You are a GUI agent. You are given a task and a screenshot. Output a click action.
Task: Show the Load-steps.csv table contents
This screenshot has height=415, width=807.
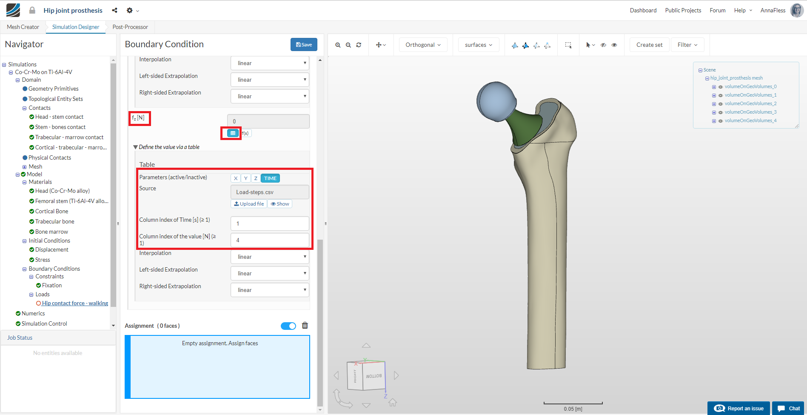click(280, 204)
